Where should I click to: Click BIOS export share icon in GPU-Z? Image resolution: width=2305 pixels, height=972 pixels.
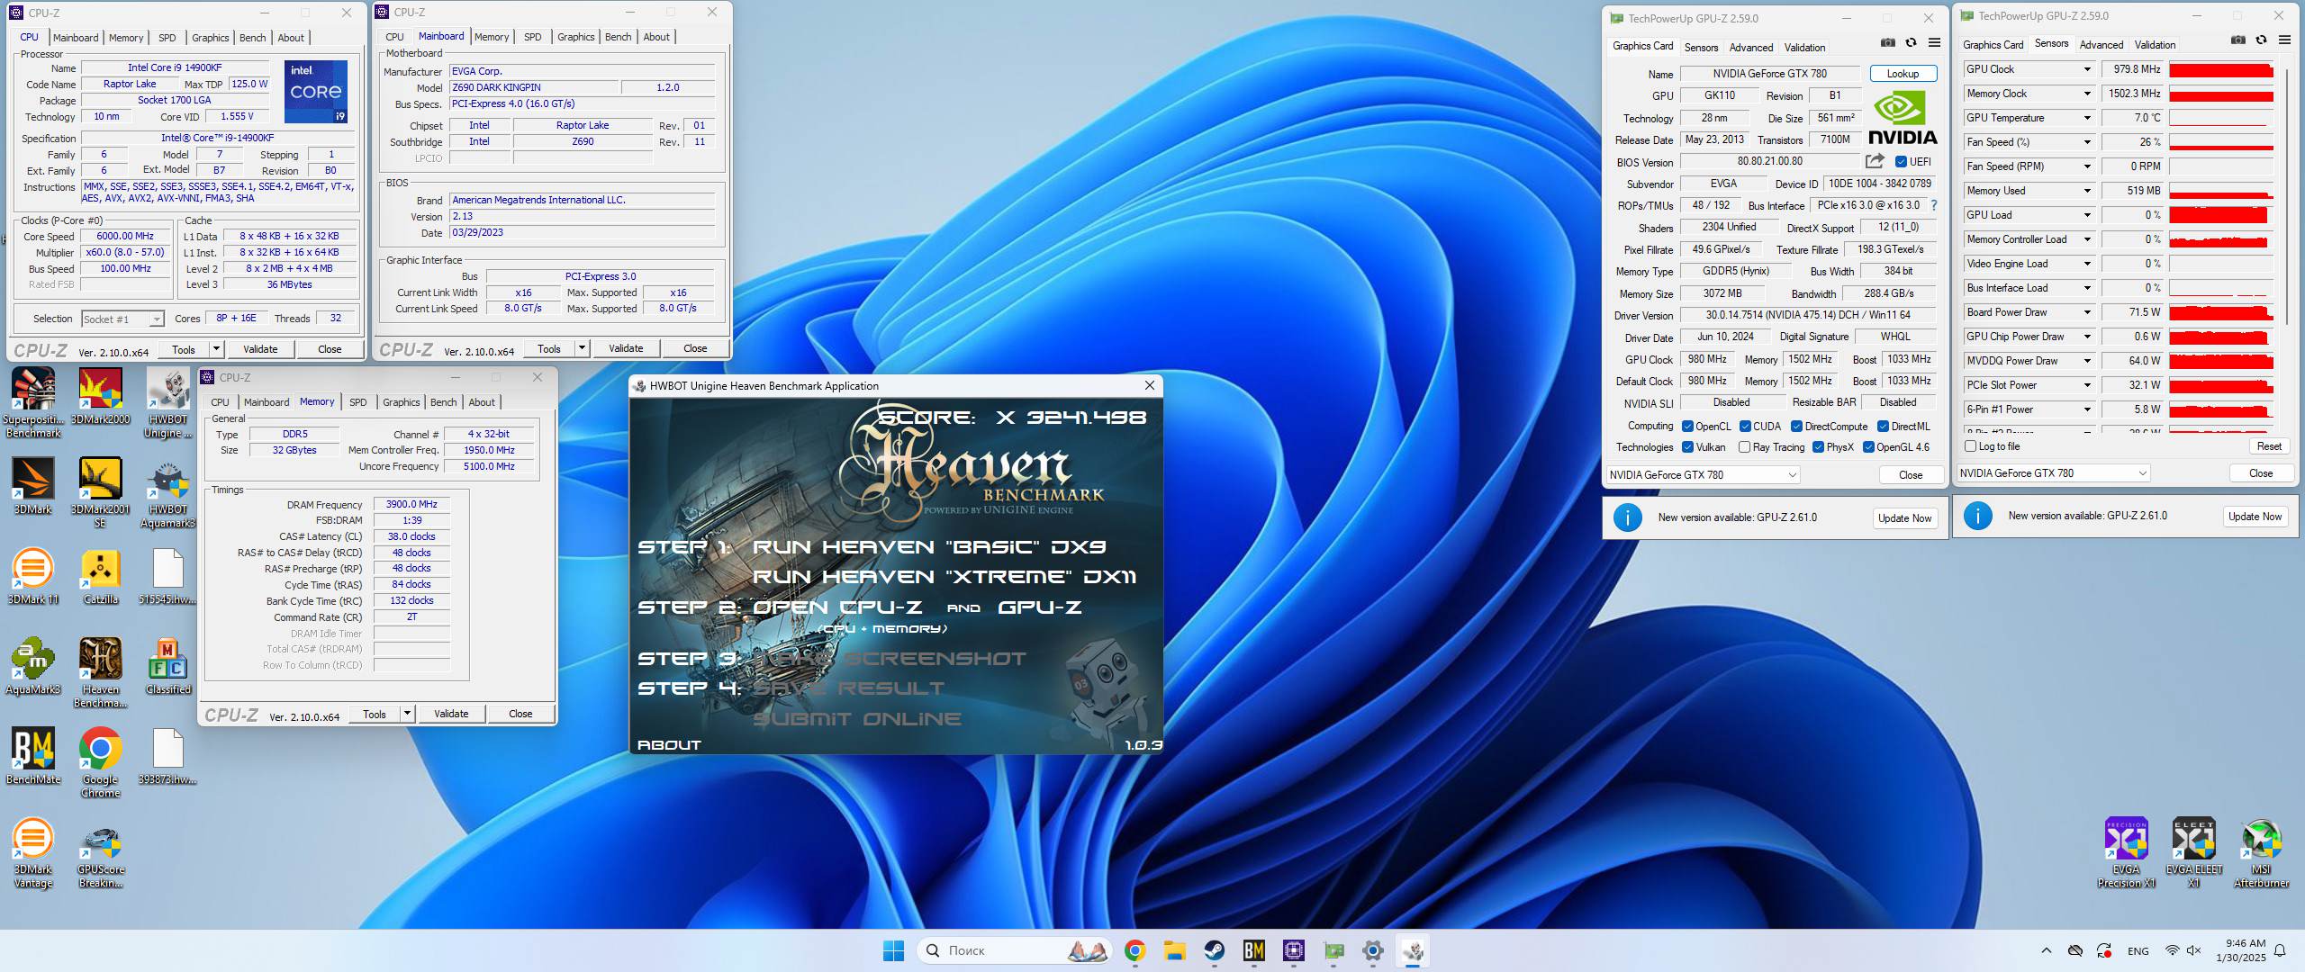[x=1875, y=161]
